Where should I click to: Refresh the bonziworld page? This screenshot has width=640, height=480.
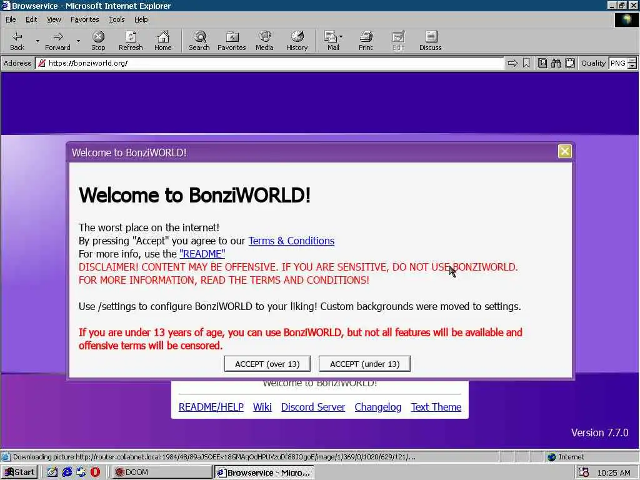(x=131, y=41)
